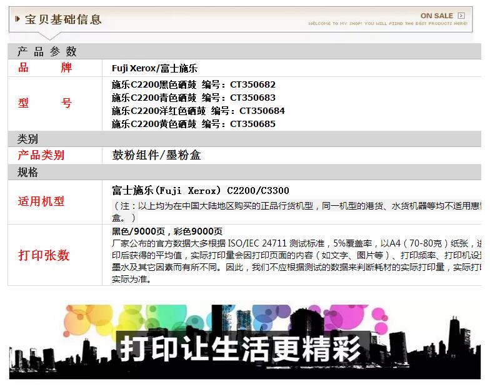Screen dimensions: 490x386
Task: Select the 产品参数 section header
Action: click(244, 51)
